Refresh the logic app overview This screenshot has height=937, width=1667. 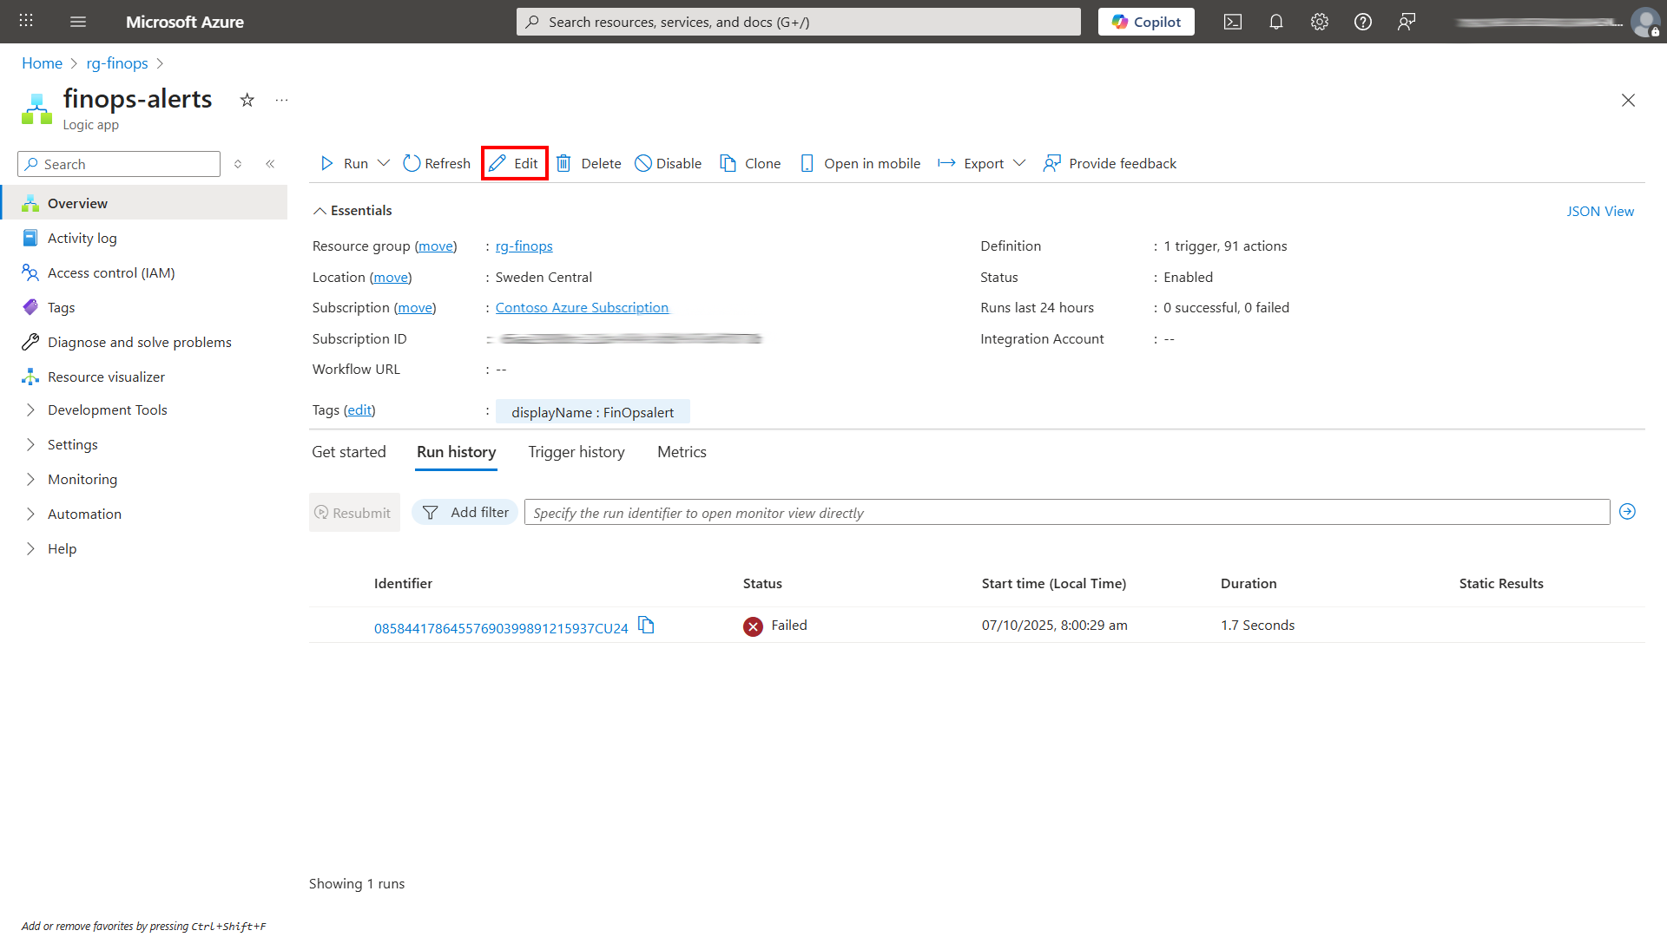point(436,163)
